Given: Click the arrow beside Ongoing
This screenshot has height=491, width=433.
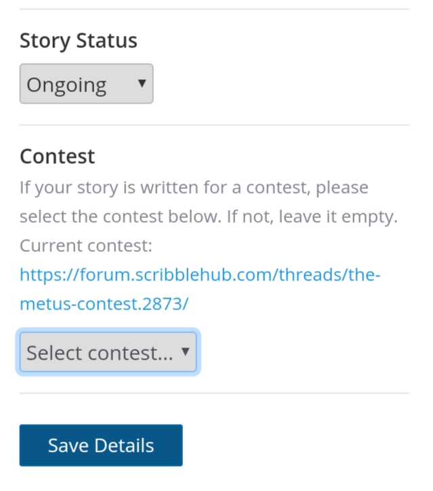Looking at the screenshot, I should 142,83.
